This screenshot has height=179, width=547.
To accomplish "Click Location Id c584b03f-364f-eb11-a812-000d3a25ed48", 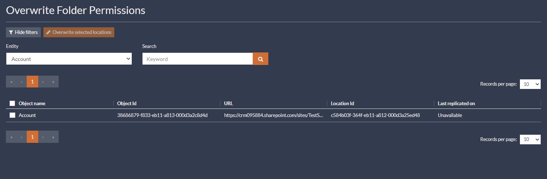I will (375, 115).
